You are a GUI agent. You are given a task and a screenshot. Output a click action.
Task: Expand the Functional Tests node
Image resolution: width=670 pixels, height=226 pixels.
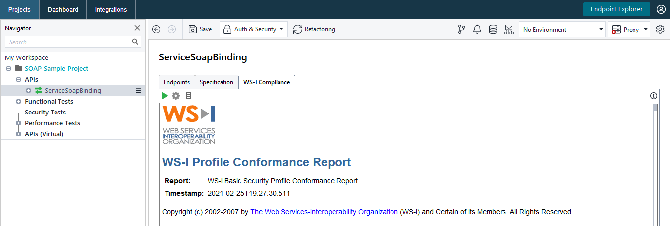coord(19,101)
